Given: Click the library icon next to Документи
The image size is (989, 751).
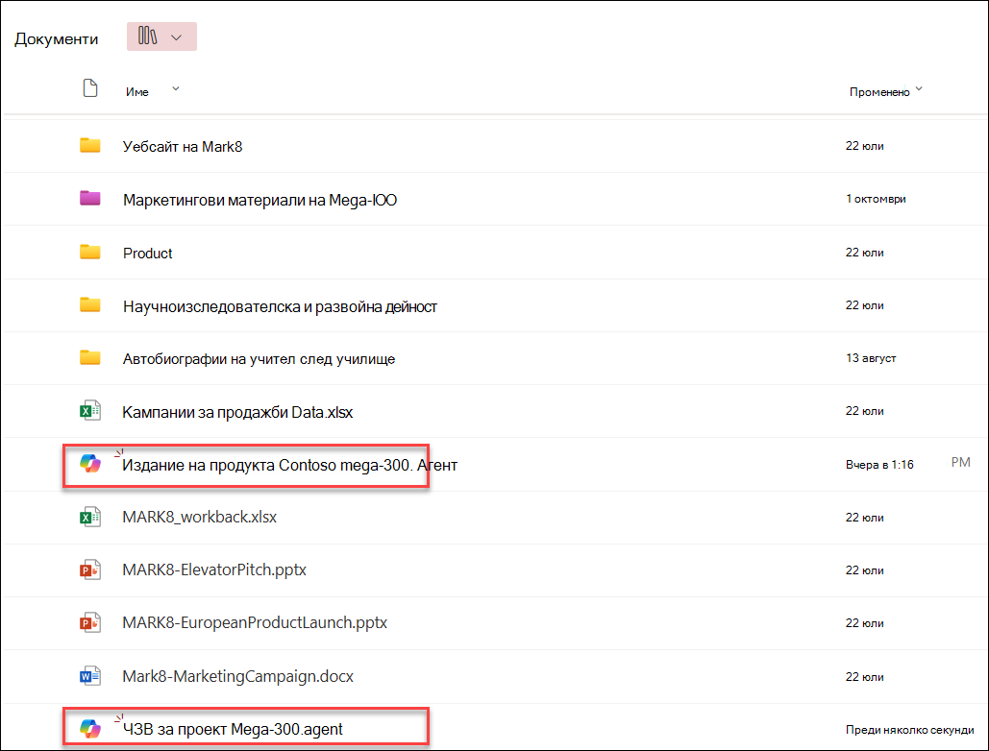Looking at the screenshot, I should pos(148,36).
